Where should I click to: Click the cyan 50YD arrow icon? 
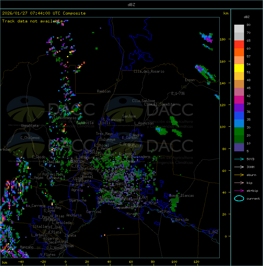click(x=239, y=159)
